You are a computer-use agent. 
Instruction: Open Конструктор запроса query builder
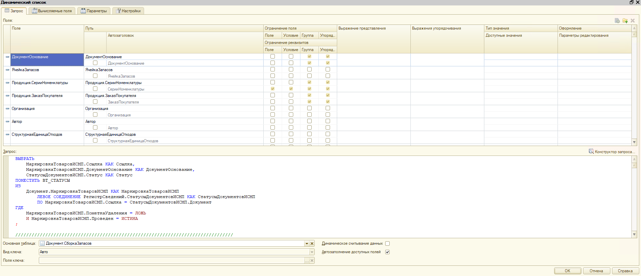point(612,151)
